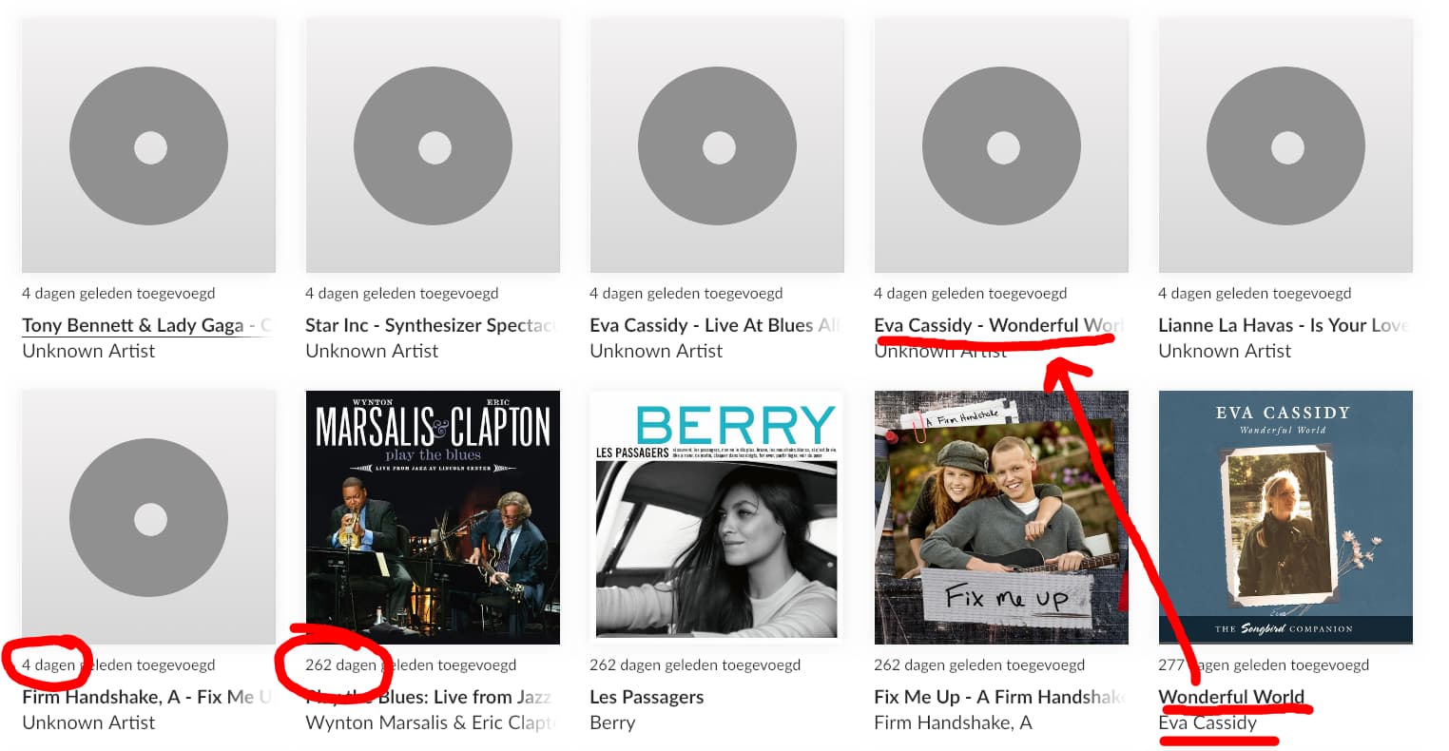Open Eva Cassidy Wonderful World blue cover
This screenshot has width=1449, height=751.
tap(1285, 517)
